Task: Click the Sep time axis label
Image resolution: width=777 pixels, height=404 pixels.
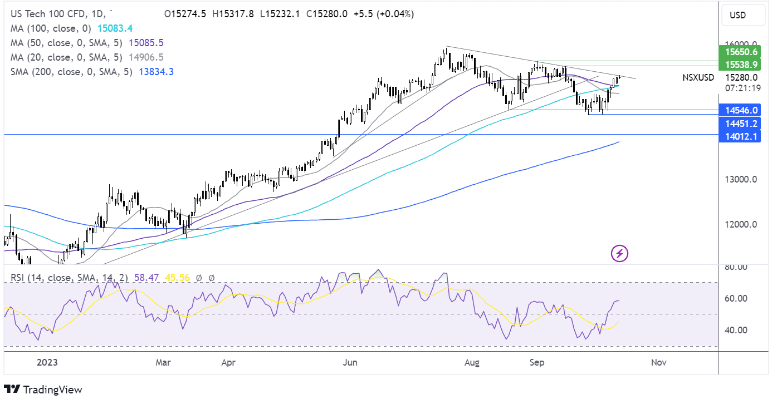Action: point(536,362)
